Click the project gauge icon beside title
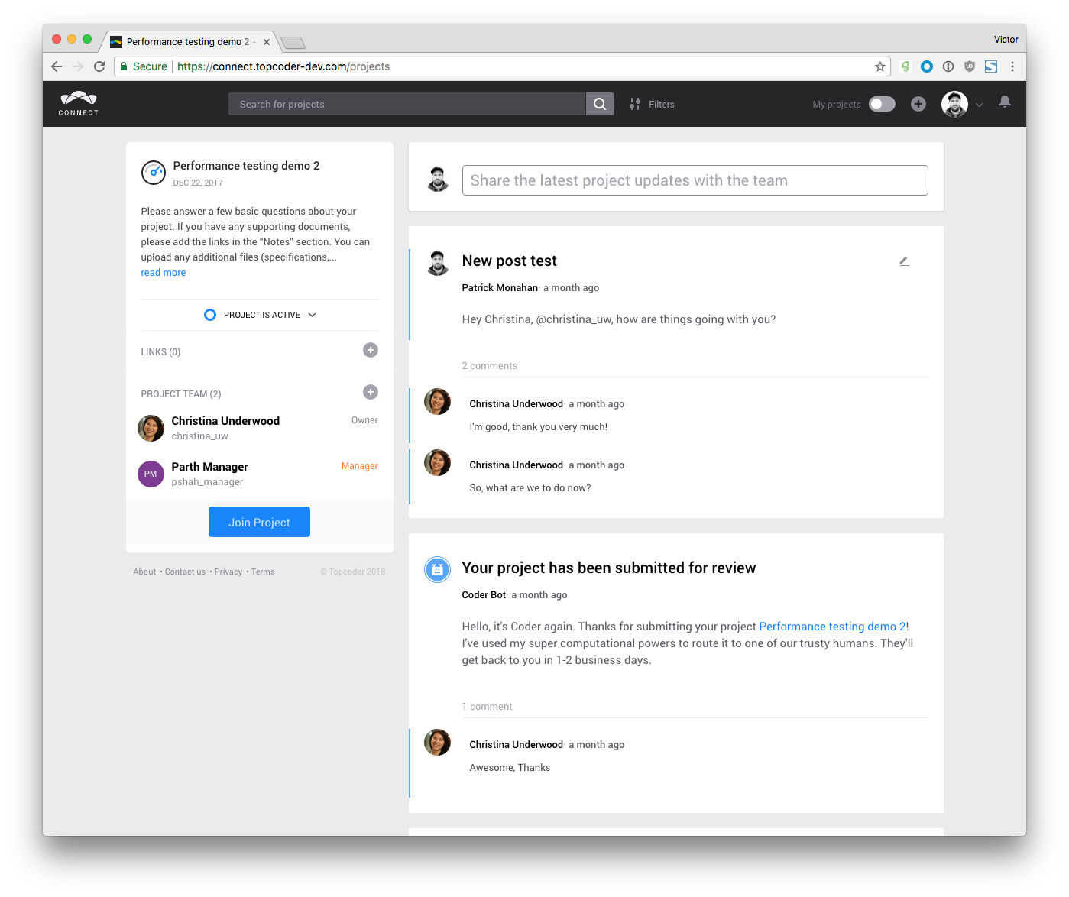This screenshot has width=1069, height=897. [154, 173]
